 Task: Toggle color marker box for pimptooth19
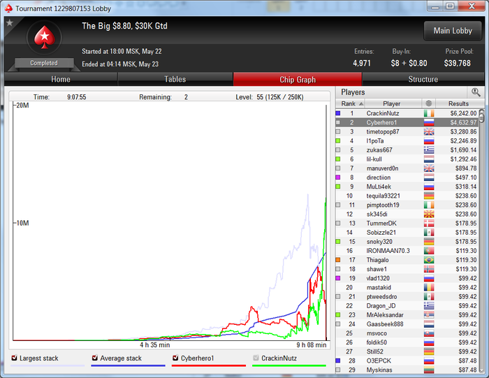point(337,205)
